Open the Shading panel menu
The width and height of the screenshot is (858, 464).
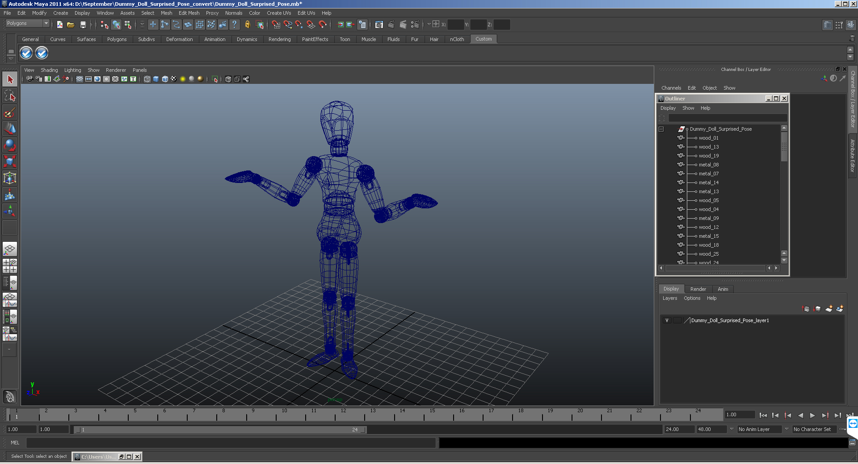pyautogui.click(x=49, y=70)
